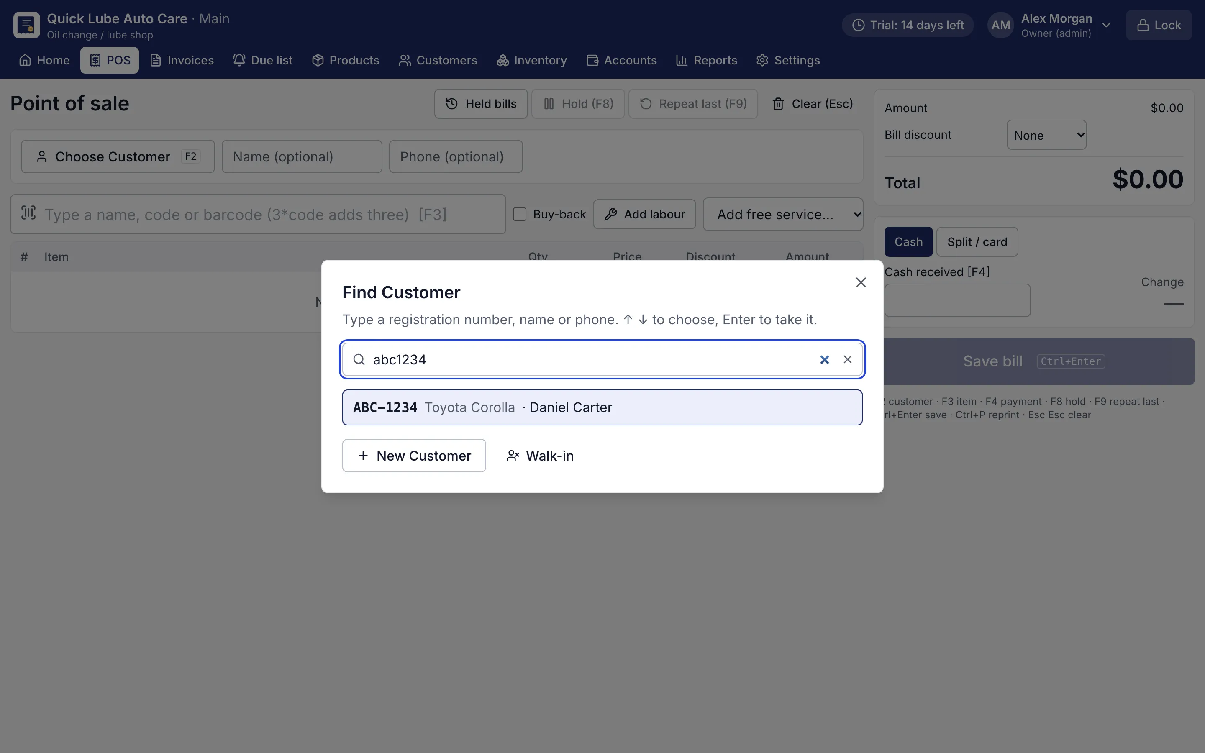Viewport: 1205px width, 753px height.
Task: Click Add labour wrench button
Action: 644,214
